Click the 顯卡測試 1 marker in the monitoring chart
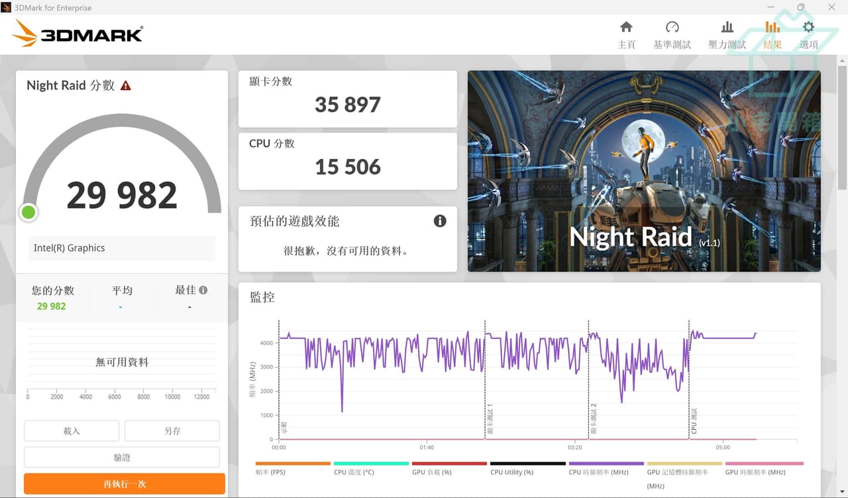Image resolution: width=848 pixels, height=498 pixels. 490,419
